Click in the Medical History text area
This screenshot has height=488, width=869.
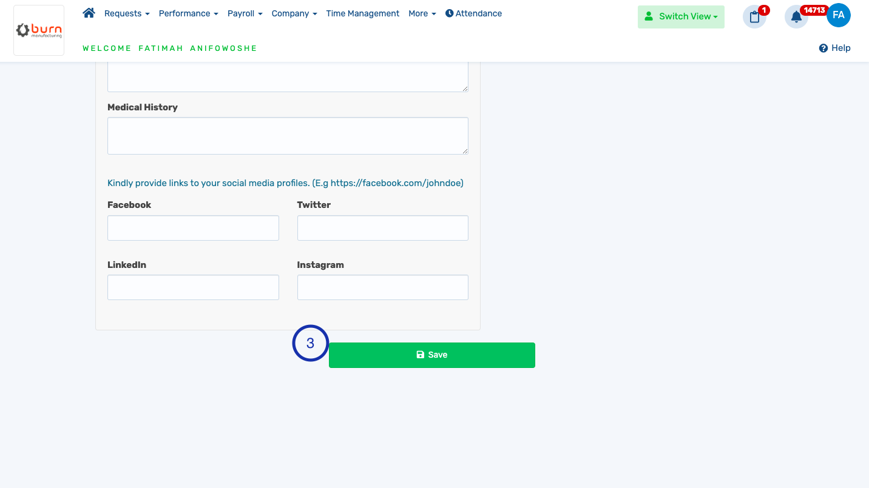tap(288, 136)
